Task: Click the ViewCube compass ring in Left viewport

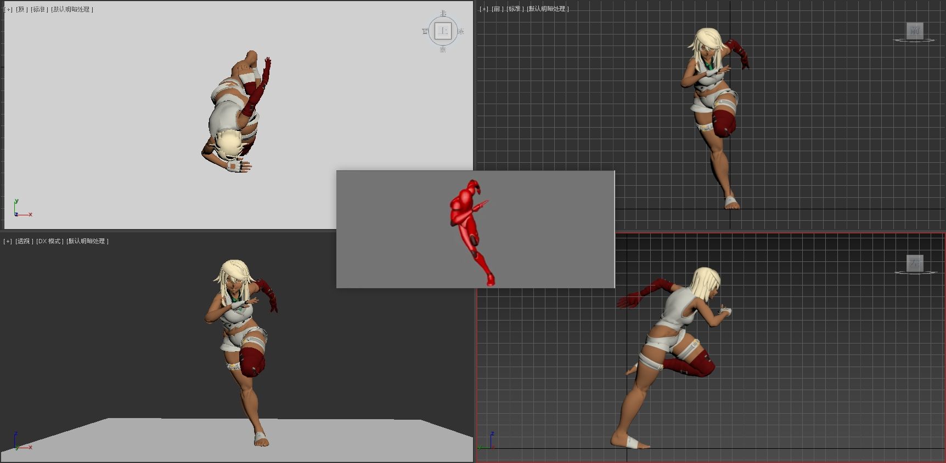Action: click(915, 272)
